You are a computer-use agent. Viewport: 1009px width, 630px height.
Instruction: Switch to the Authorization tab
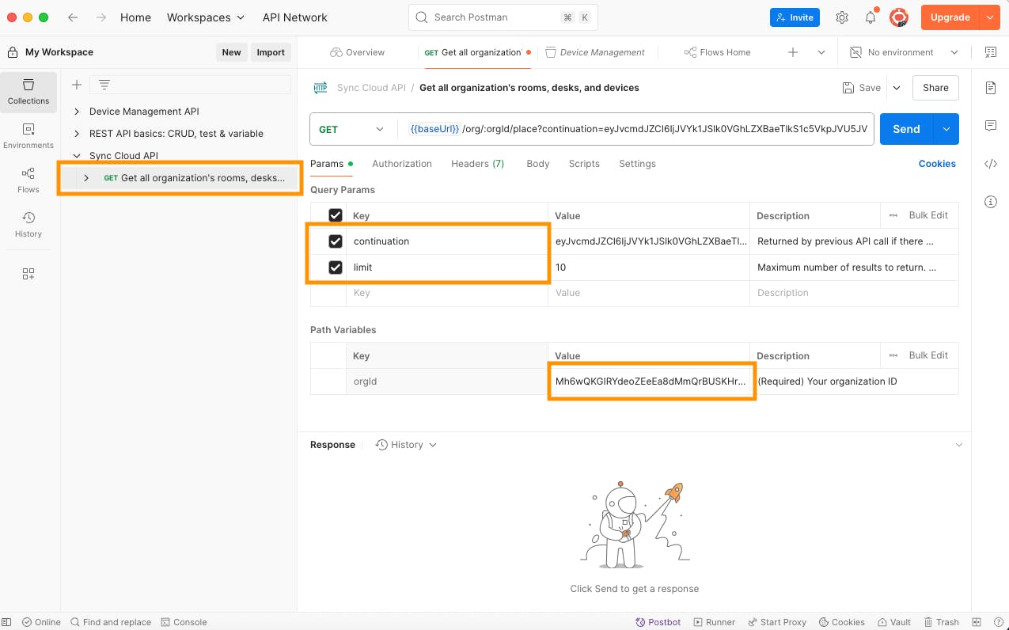[402, 164]
